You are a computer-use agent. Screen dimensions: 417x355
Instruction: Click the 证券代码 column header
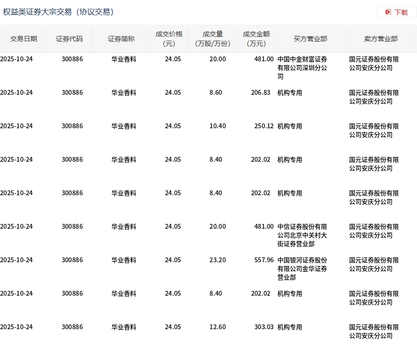click(x=69, y=39)
